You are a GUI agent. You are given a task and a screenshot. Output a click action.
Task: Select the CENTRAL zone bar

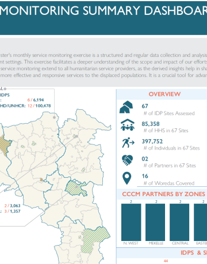coord(179,222)
